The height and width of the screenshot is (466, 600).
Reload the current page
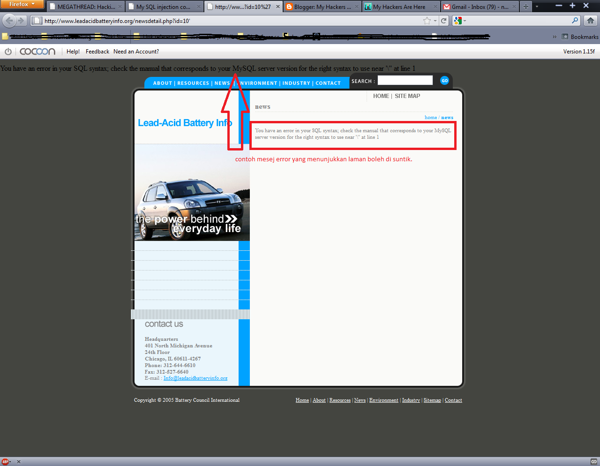444,21
